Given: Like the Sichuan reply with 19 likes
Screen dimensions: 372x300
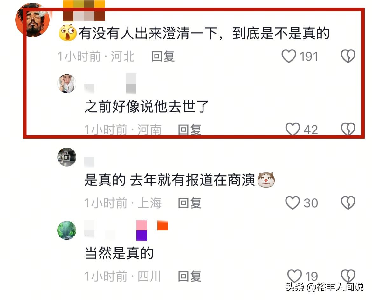Looking at the screenshot, I should pos(294,276).
